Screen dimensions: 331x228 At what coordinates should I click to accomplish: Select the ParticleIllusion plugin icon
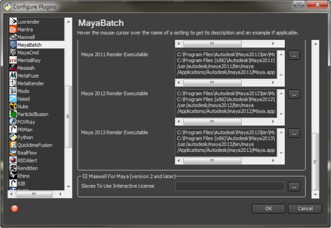tap(13, 114)
